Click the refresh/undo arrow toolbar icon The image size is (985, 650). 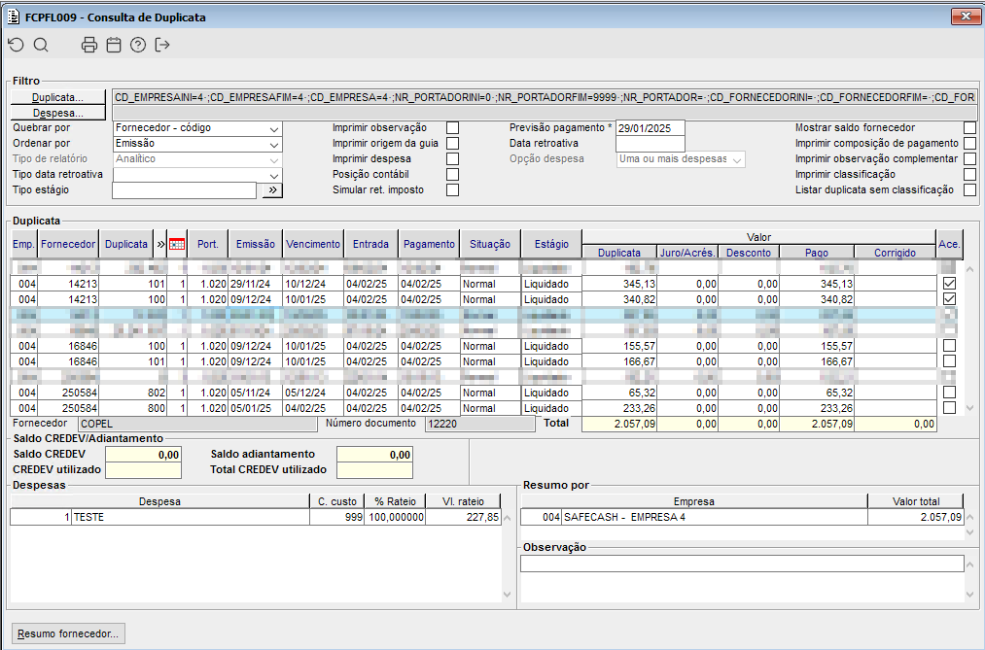click(16, 45)
